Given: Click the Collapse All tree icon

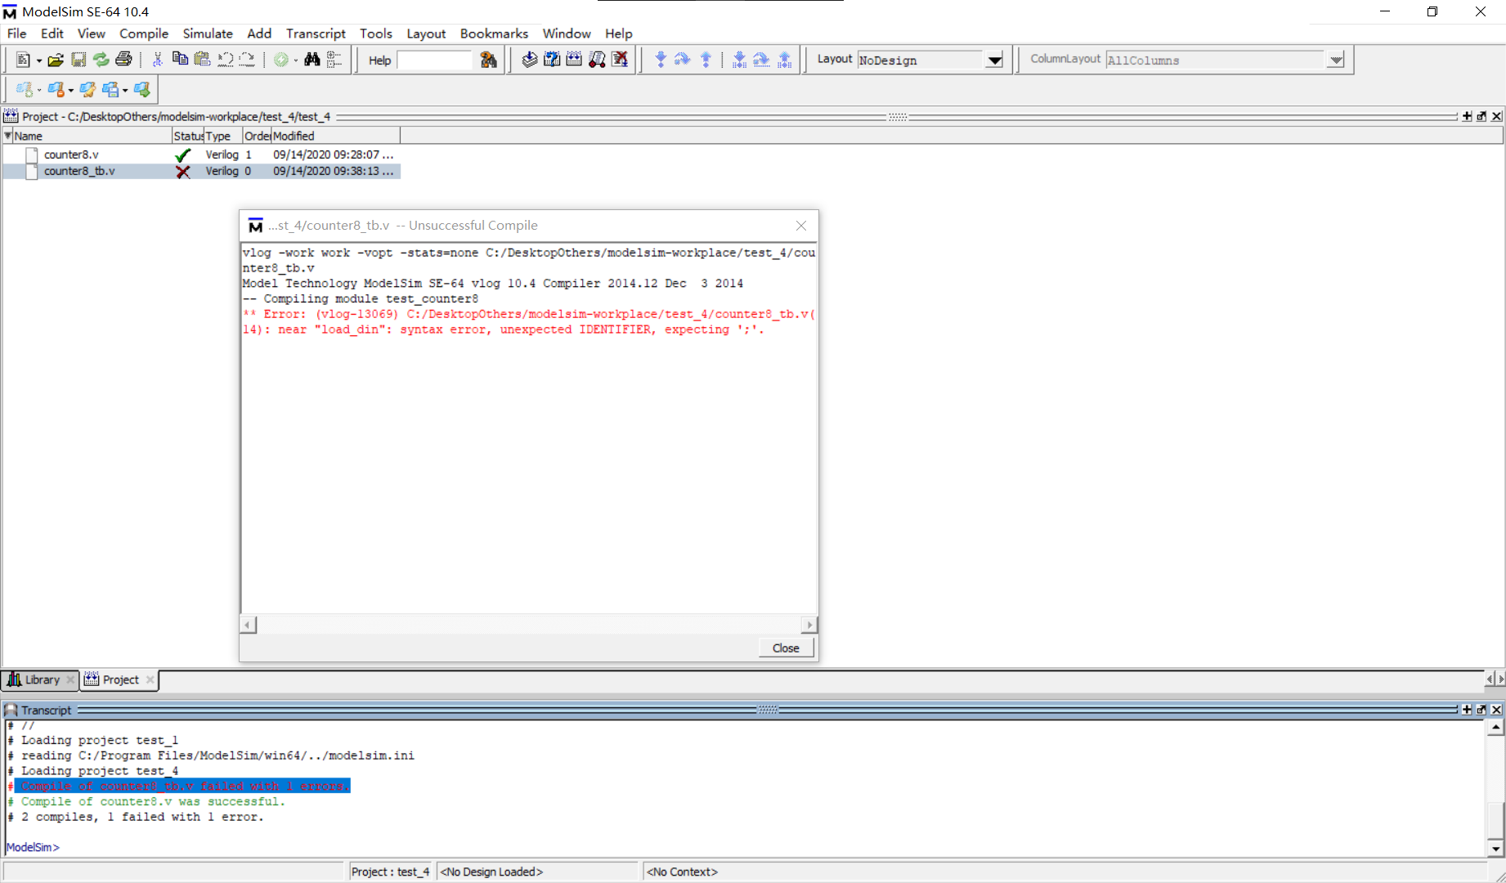Looking at the screenshot, I should click(334, 60).
